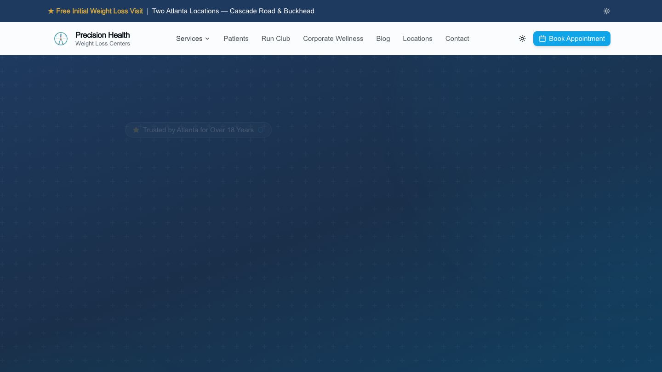Toggle dark mode from the top announcement bar
The height and width of the screenshot is (372, 662).
pos(607,11)
